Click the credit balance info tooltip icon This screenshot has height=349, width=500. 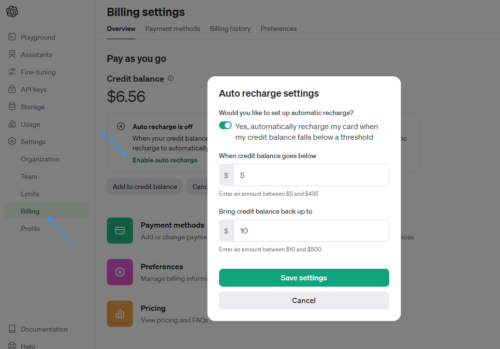tap(171, 78)
